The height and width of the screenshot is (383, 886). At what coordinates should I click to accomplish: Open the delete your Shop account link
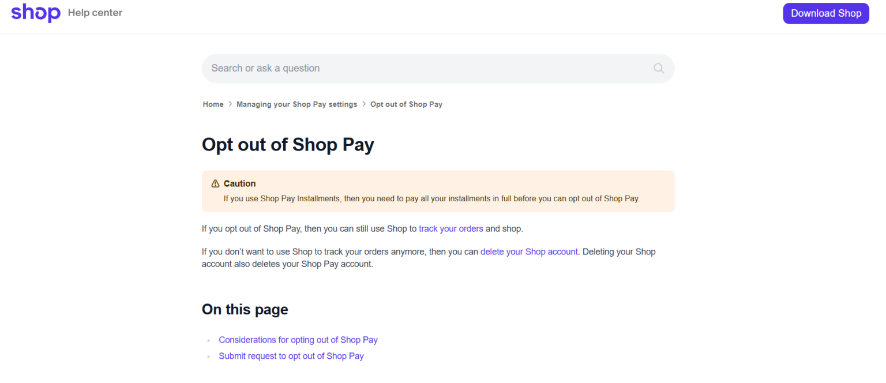(529, 251)
